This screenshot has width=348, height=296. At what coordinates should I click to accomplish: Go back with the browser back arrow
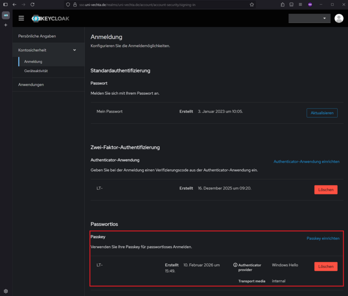[14, 4]
